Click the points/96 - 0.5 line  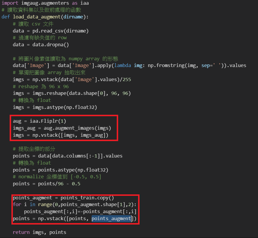click(x=47, y=184)
